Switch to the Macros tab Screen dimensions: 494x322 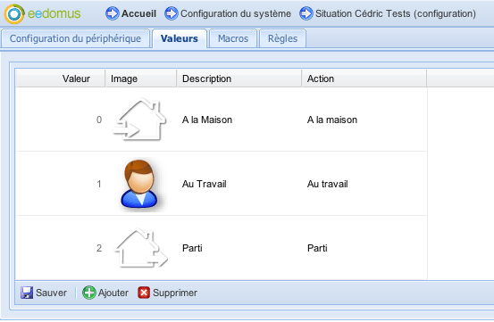233,38
